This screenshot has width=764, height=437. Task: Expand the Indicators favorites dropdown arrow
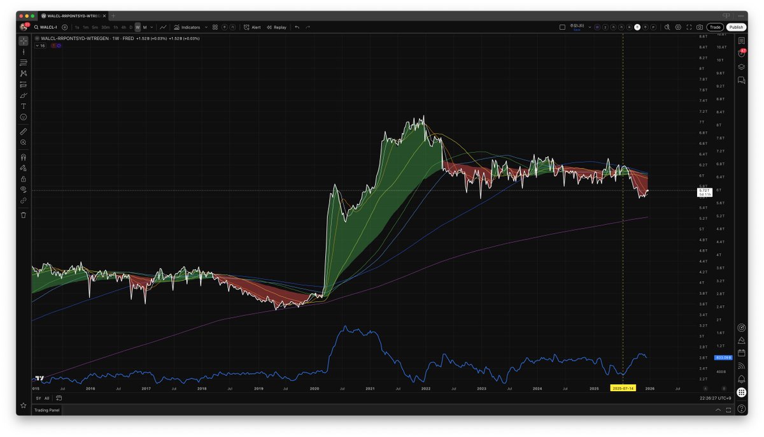click(x=206, y=27)
